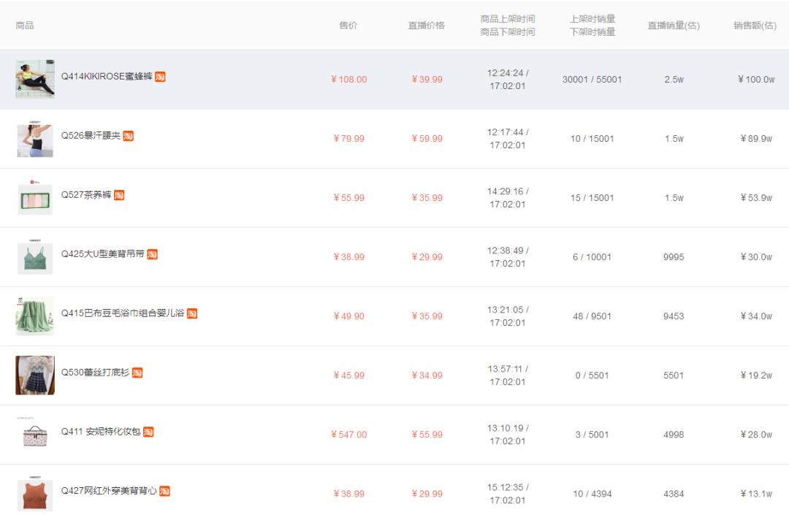Click the Taobao badge after Q527茶养裤
This screenshot has width=789, height=523.
[119, 195]
